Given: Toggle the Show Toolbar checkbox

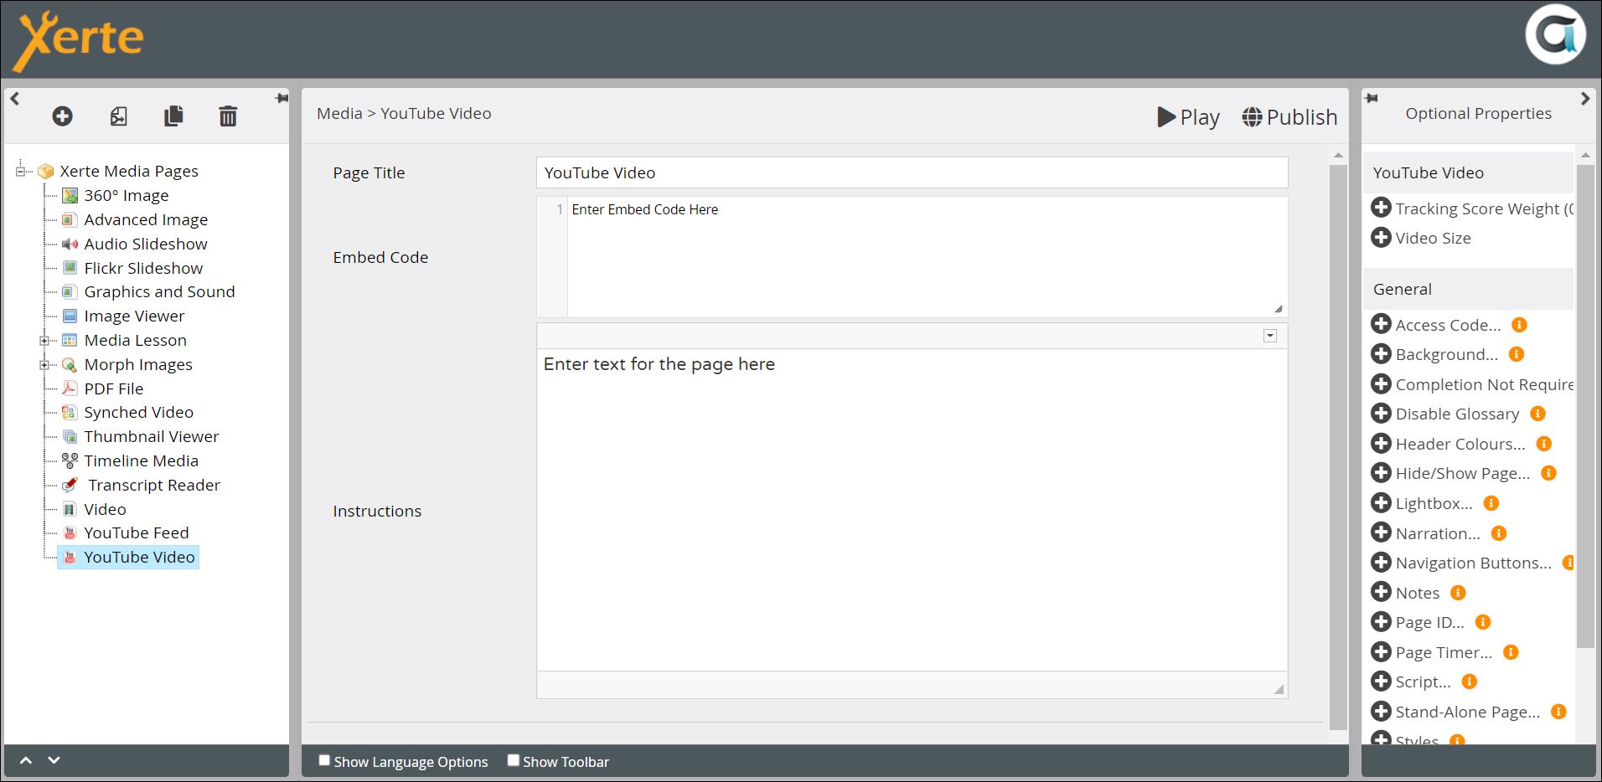Looking at the screenshot, I should pos(514,760).
